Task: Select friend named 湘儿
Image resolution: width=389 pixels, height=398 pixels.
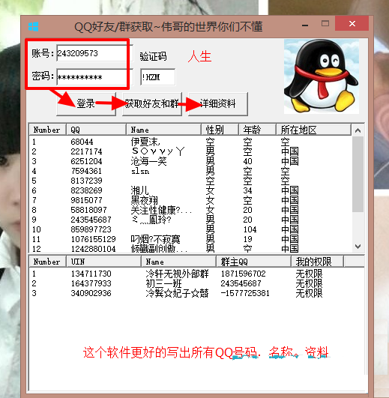Action: pos(190,190)
